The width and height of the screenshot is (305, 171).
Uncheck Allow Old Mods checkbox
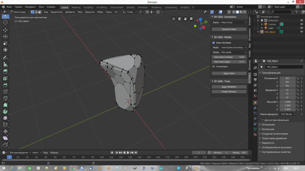213,43
